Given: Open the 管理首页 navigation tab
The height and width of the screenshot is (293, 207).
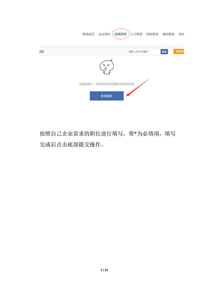Looking at the screenshot, I should pyautogui.click(x=88, y=34).
